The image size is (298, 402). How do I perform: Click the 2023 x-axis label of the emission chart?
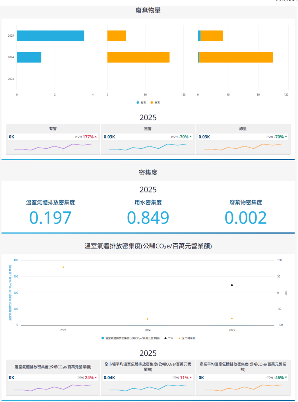point(63,330)
